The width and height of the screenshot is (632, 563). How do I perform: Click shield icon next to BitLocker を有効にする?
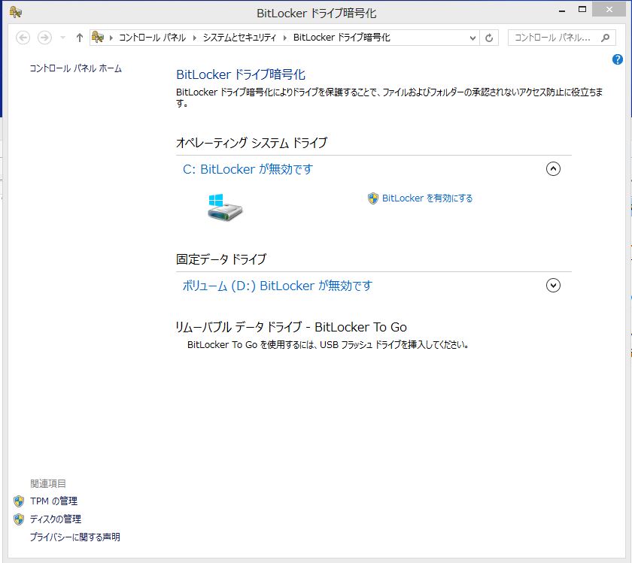click(373, 198)
